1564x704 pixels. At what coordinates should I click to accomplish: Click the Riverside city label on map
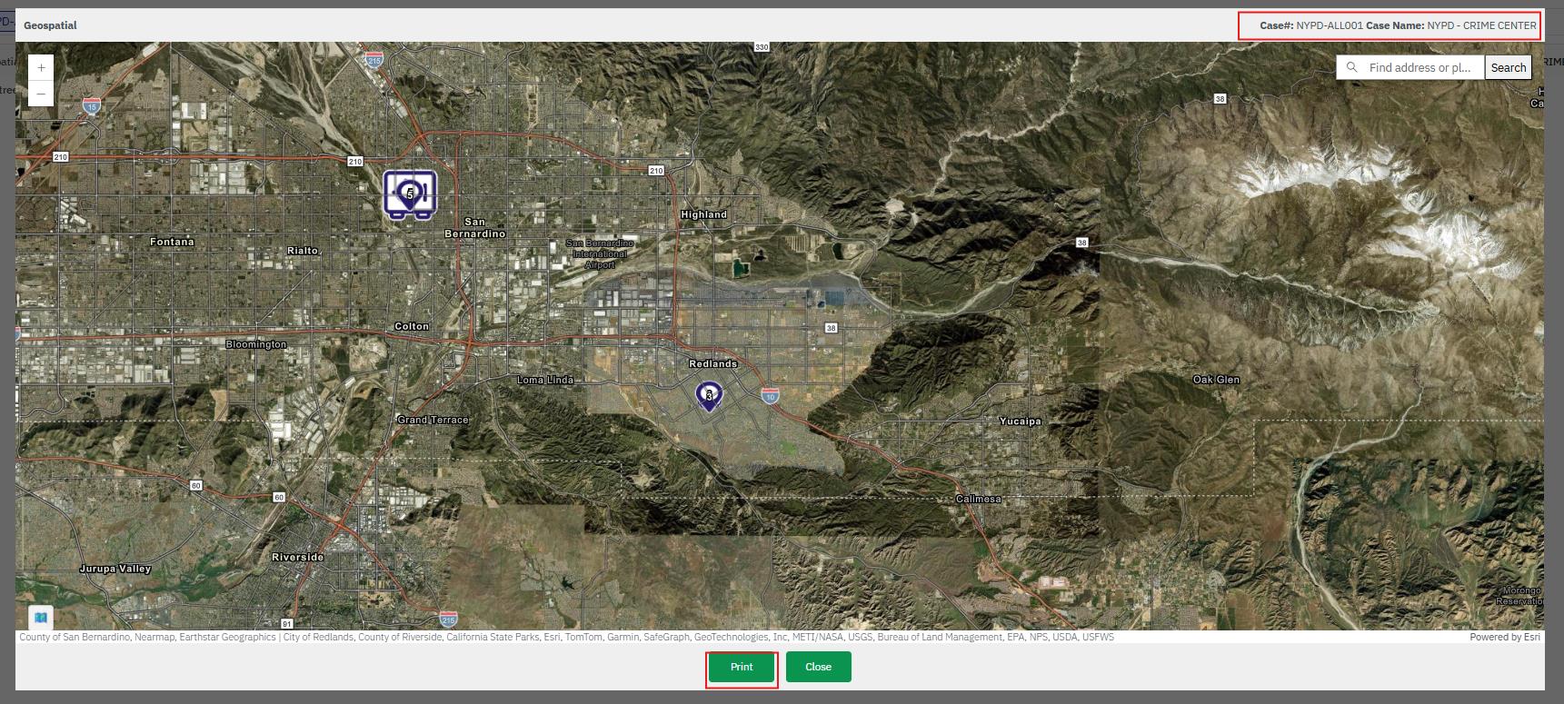[297, 557]
